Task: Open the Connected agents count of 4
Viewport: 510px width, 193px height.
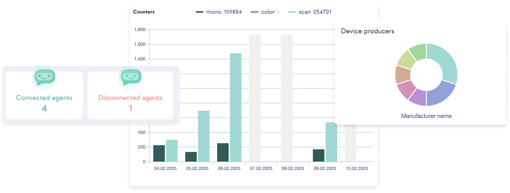Action: (x=44, y=109)
